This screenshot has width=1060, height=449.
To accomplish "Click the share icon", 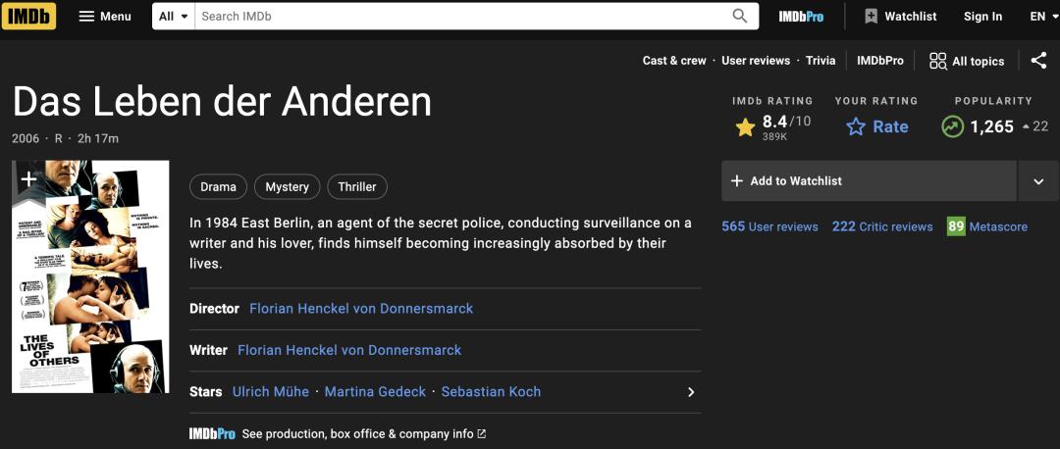I will click(x=1038, y=61).
